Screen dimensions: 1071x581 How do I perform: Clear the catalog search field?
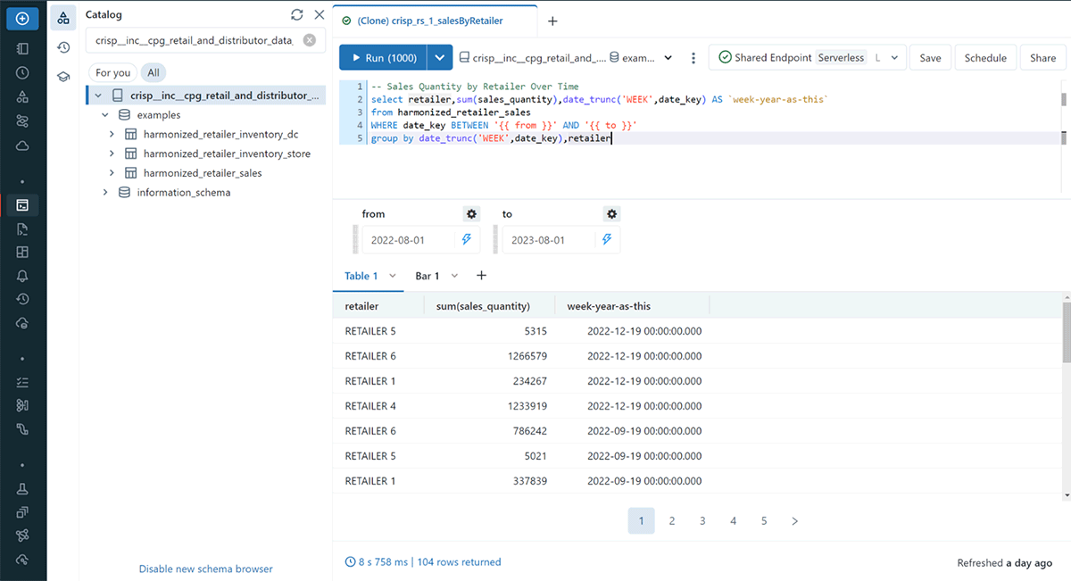coord(309,40)
